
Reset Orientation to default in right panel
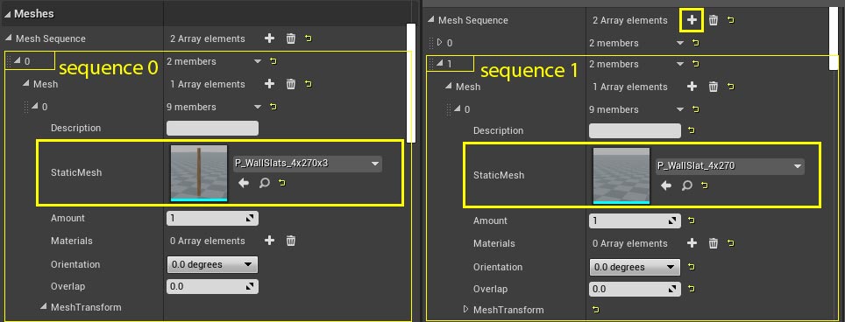tap(692, 267)
